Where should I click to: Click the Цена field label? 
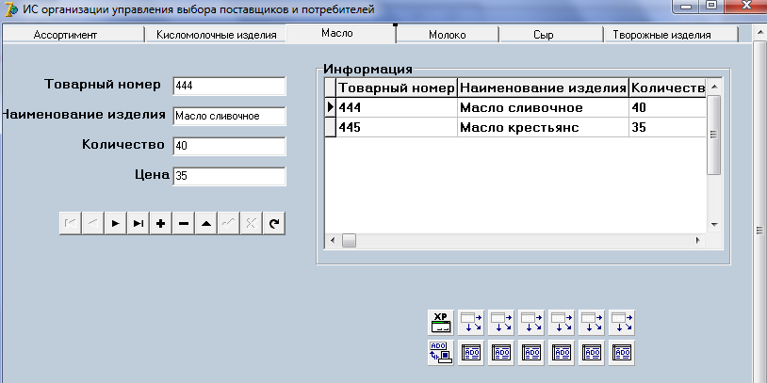click(x=152, y=174)
